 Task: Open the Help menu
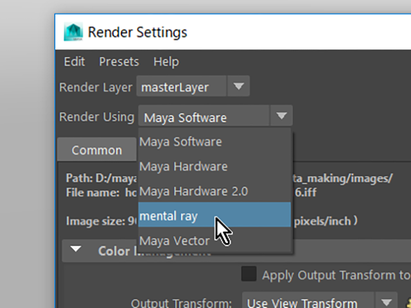[166, 62]
